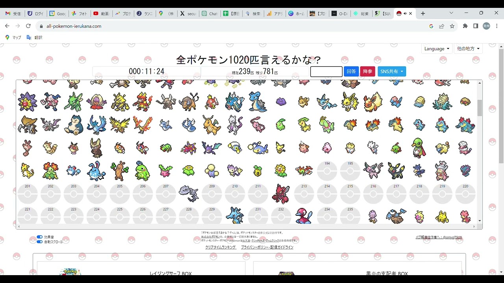Click the Vaporeon sprite
This screenshot has height=283, width=504.
tap(327, 102)
